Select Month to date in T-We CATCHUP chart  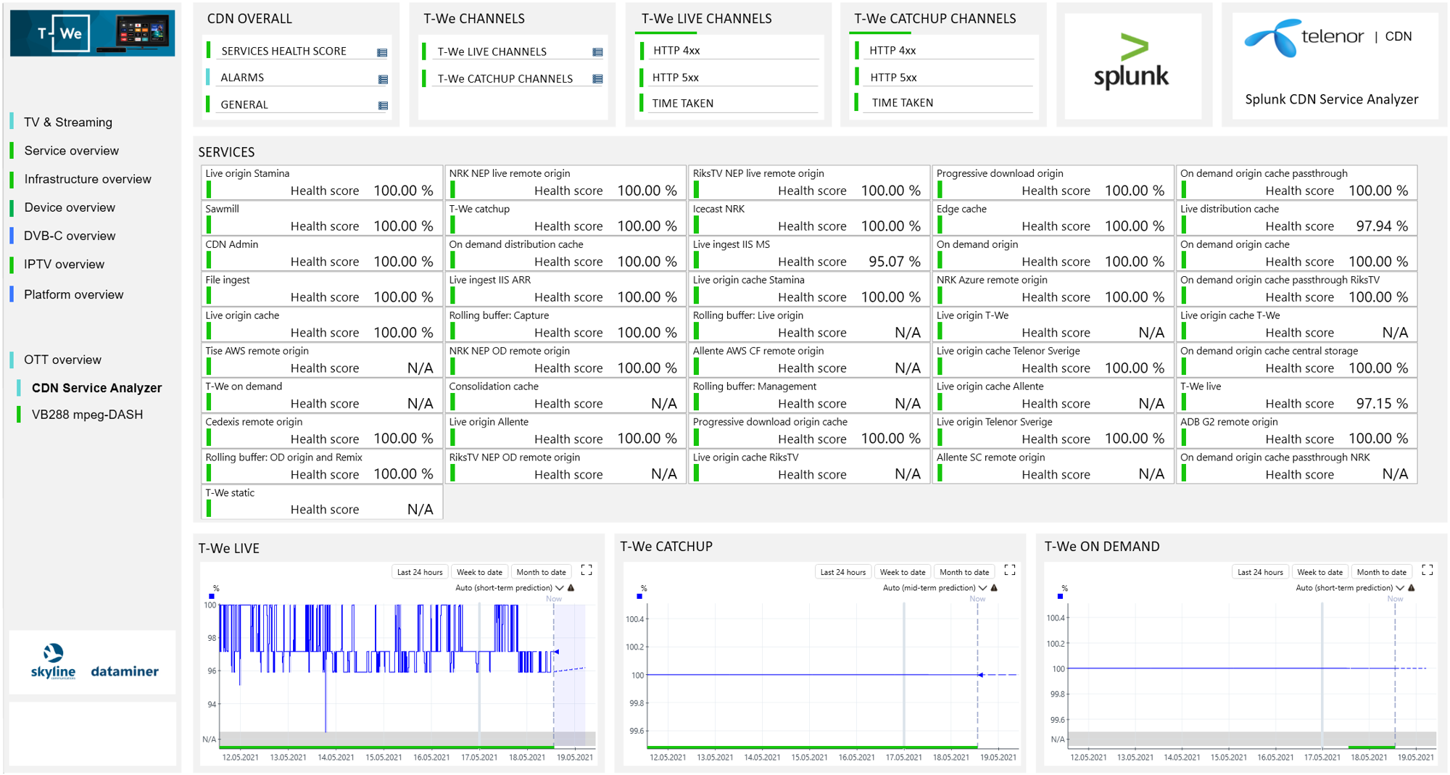[x=964, y=572]
